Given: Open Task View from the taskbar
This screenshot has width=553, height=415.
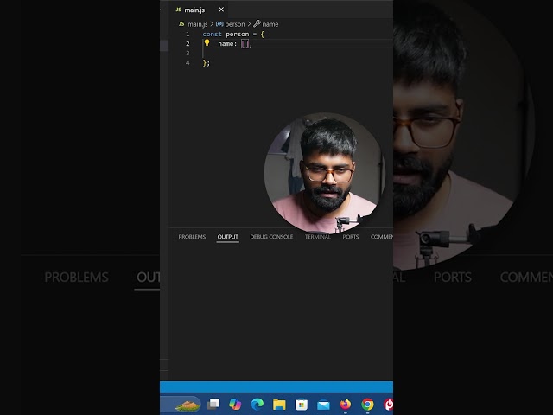Looking at the screenshot, I should [x=213, y=404].
